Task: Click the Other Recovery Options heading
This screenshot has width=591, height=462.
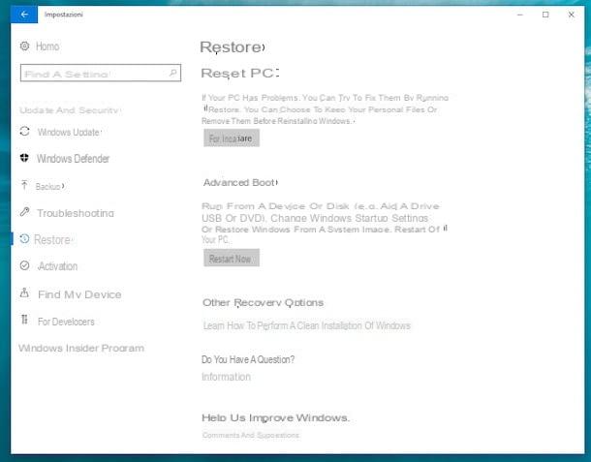Action: coord(264,302)
